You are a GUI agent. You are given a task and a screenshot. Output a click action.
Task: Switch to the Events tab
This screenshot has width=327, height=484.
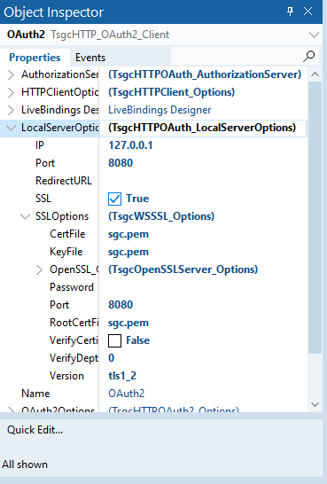[90, 58]
